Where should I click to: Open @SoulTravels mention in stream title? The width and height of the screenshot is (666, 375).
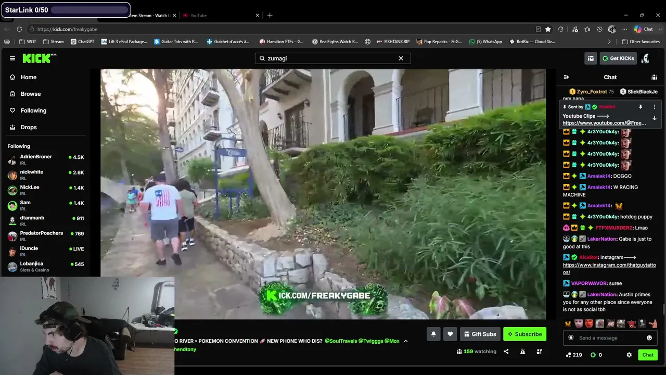(341, 341)
